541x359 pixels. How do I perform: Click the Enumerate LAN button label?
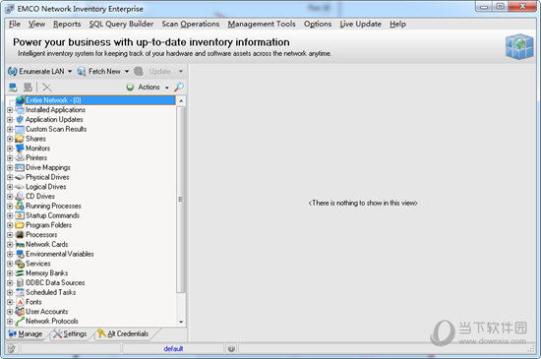point(41,72)
